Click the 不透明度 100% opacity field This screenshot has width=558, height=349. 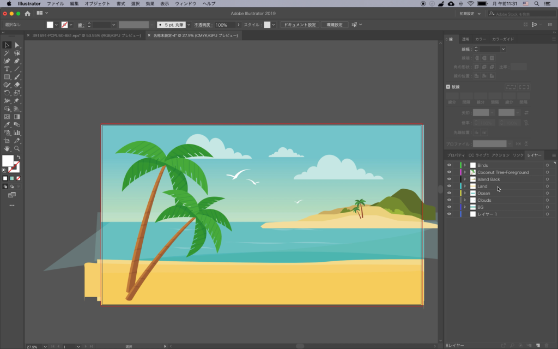click(223, 25)
